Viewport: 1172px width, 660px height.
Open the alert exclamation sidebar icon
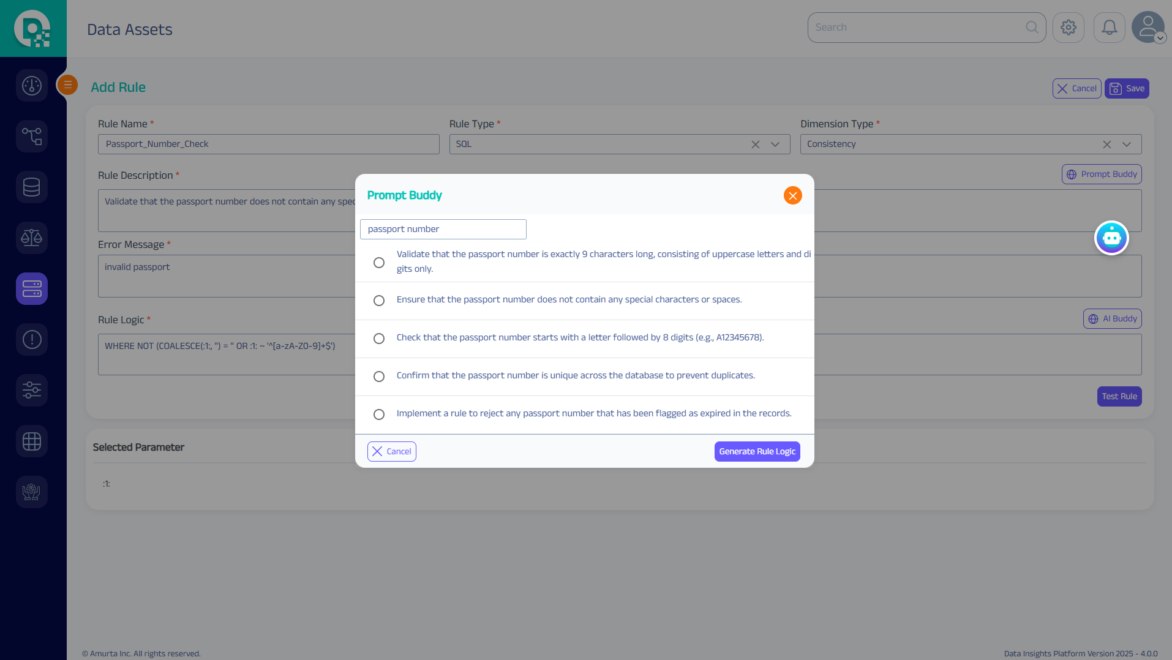pos(32,339)
